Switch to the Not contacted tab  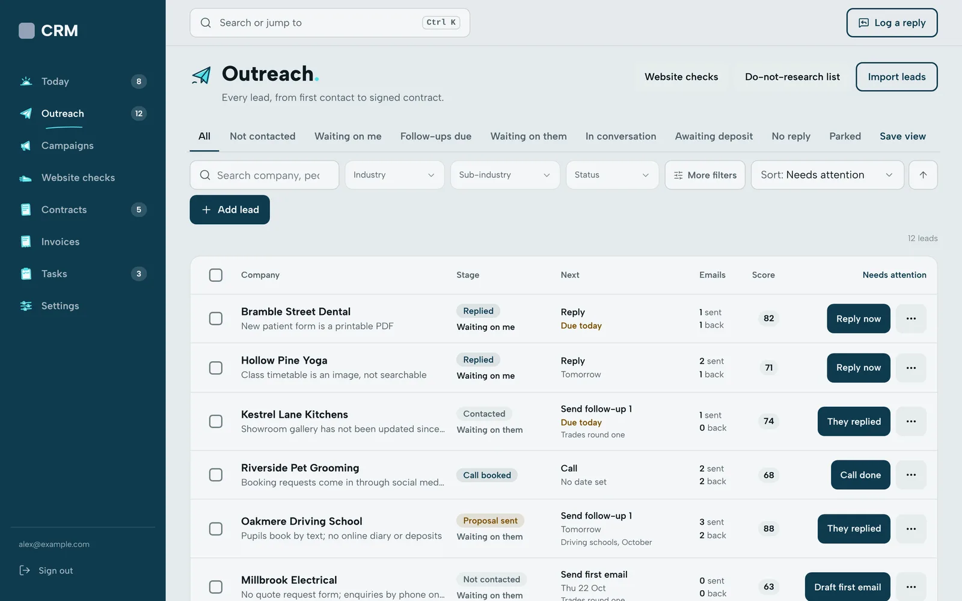click(263, 136)
